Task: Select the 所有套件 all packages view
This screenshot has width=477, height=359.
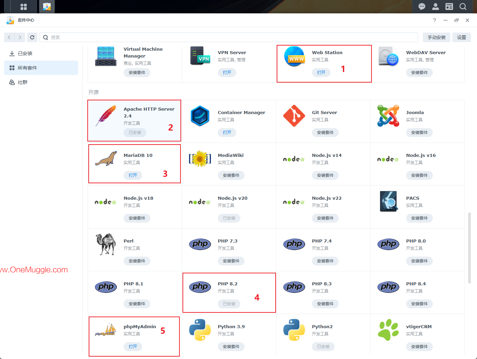Action: (x=41, y=68)
